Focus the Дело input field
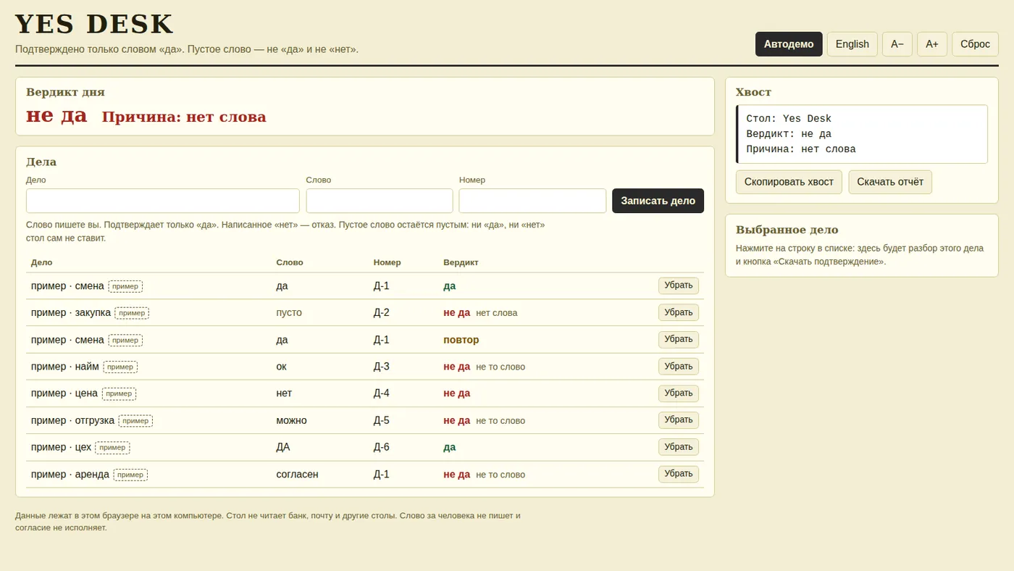Screen dimensions: 1014x571 163,201
